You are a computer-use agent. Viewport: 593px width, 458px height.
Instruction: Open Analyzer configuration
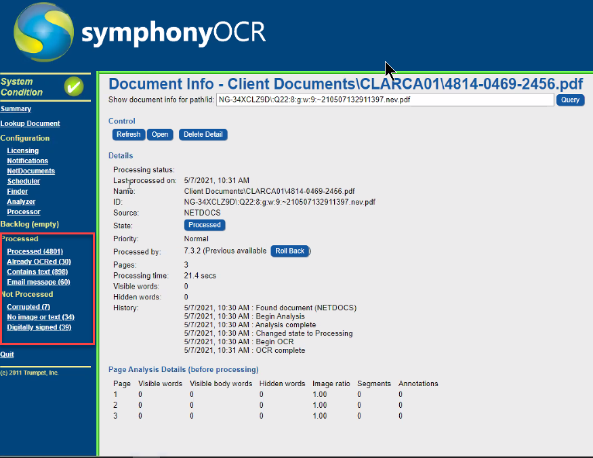coord(21,202)
